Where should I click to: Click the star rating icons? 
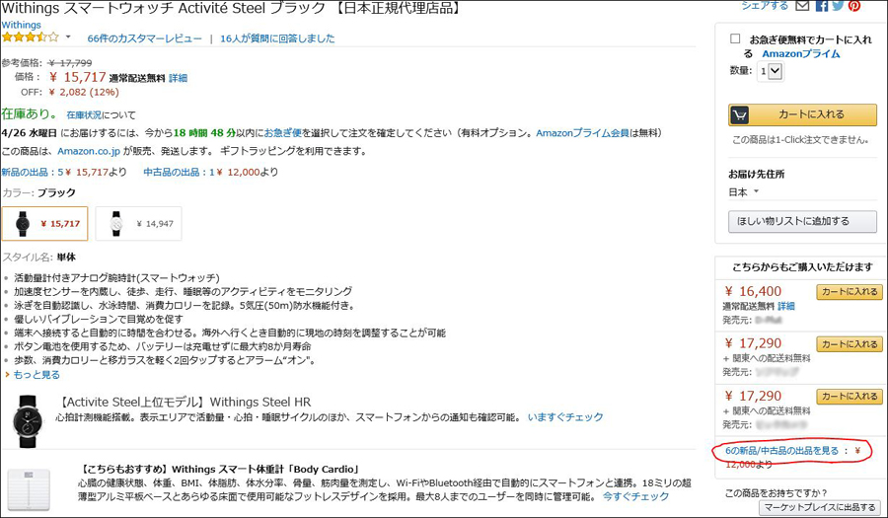click(31, 37)
